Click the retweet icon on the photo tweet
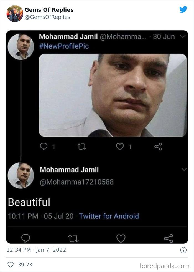This screenshot has height=272, width=194. pyautogui.click(x=82, y=147)
